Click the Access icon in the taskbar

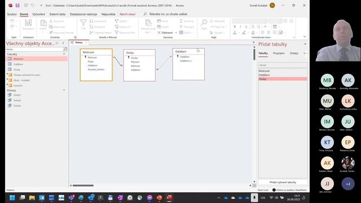pos(169,198)
